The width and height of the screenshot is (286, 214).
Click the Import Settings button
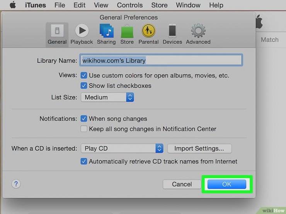[x=199, y=148]
